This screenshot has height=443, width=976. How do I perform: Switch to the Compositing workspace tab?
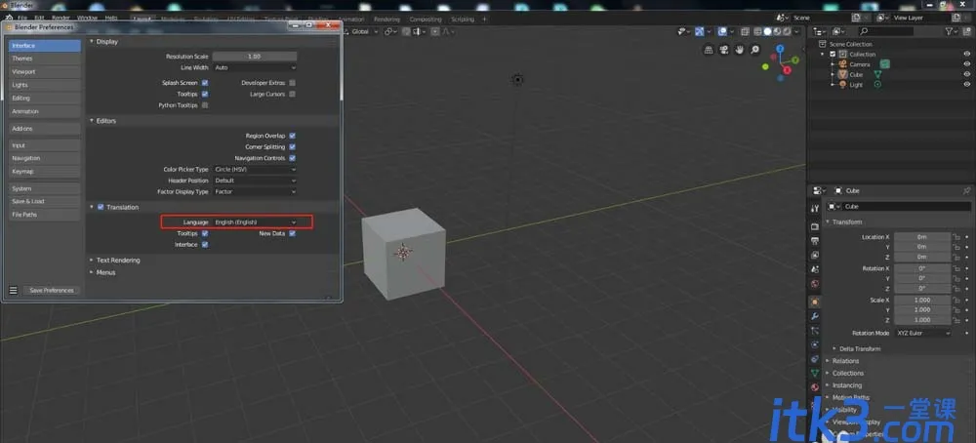coord(426,20)
